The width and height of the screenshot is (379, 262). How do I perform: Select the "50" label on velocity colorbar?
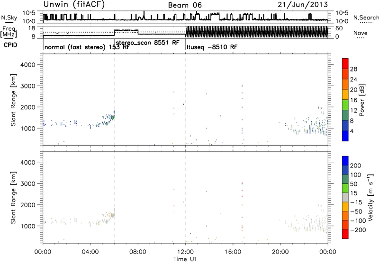point(353,184)
